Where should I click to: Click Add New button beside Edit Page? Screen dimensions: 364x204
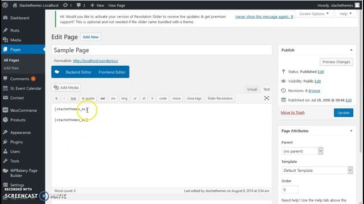(90, 37)
